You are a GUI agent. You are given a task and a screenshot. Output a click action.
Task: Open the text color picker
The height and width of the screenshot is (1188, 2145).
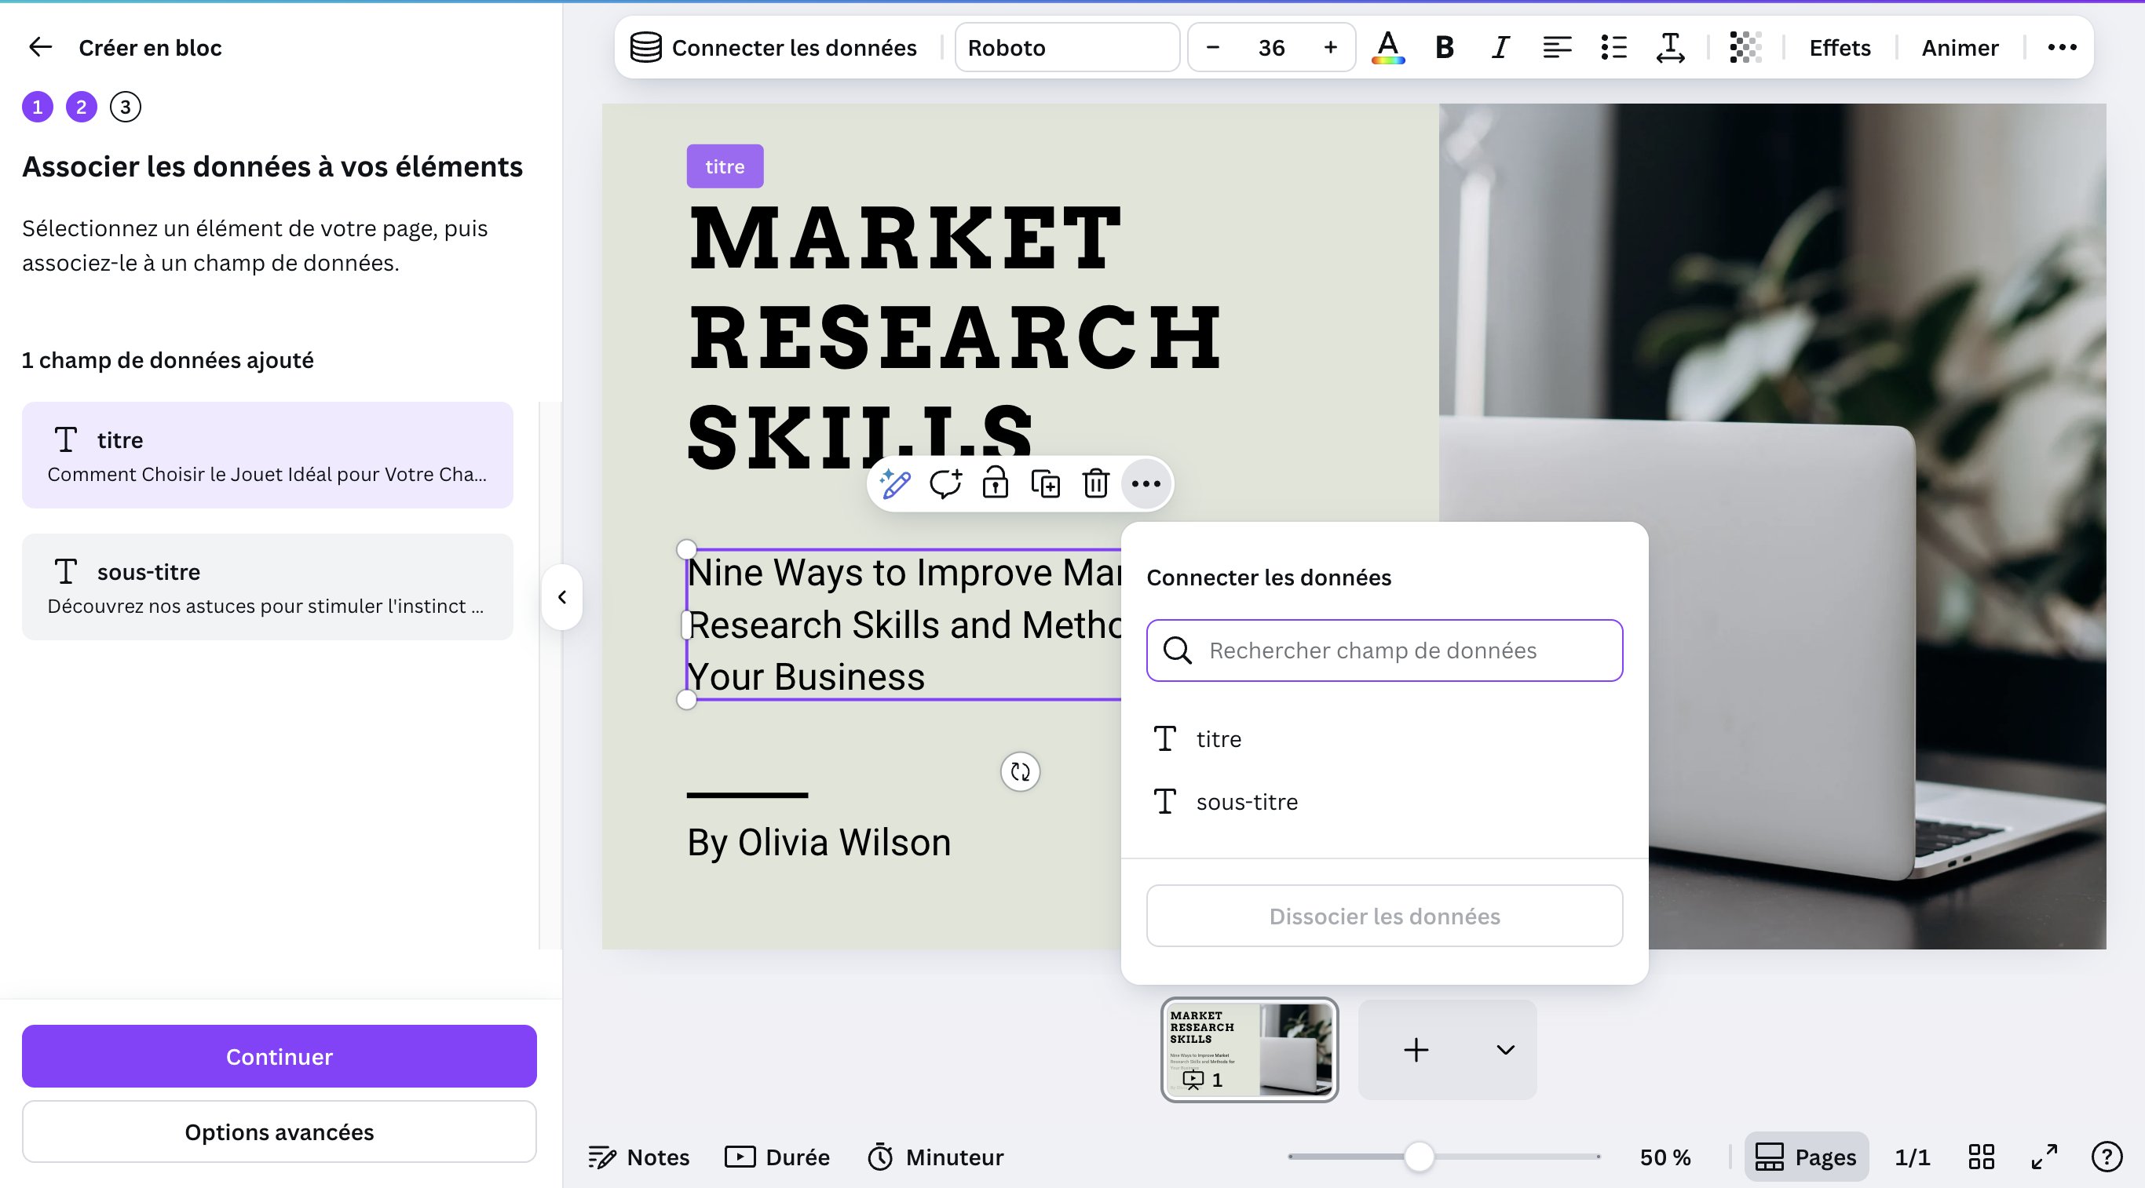[1387, 47]
